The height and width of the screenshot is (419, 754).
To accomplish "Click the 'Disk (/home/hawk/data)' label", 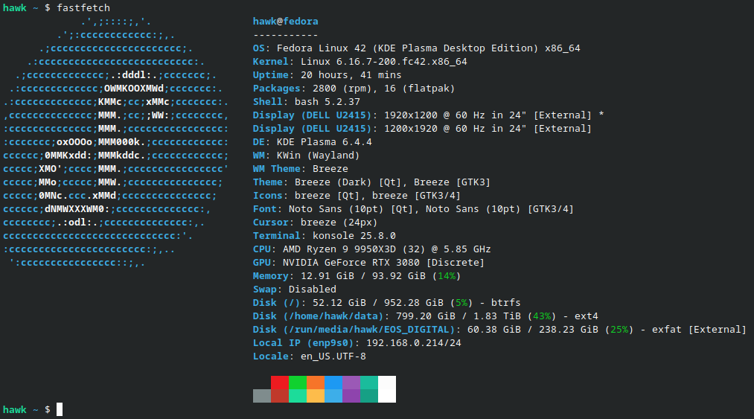I will click(x=319, y=316).
